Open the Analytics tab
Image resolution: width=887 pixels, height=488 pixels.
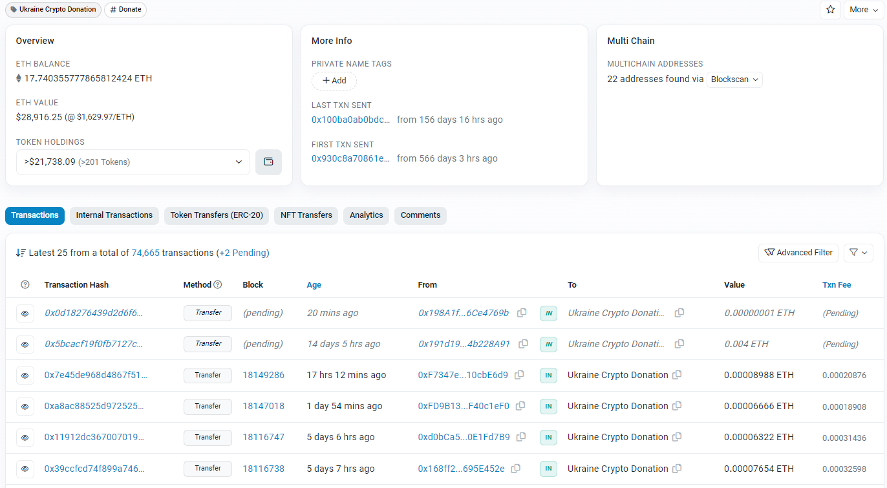[x=366, y=215]
